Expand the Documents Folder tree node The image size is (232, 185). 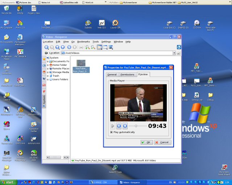coord(47,61)
